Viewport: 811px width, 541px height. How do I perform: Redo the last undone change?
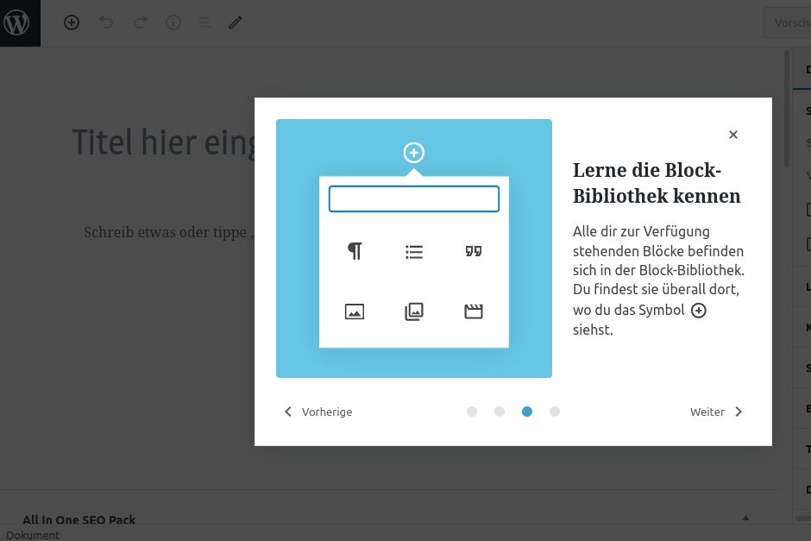(140, 22)
